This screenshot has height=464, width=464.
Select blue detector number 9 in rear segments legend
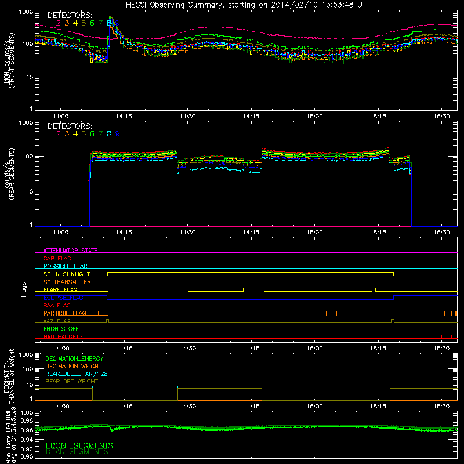pyautogui.click(x=118, y=134)
